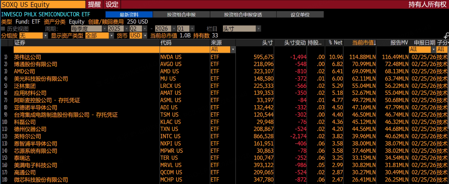Select the ADI US ticker cell
This screenshot has width=449, height=184.
169,107
